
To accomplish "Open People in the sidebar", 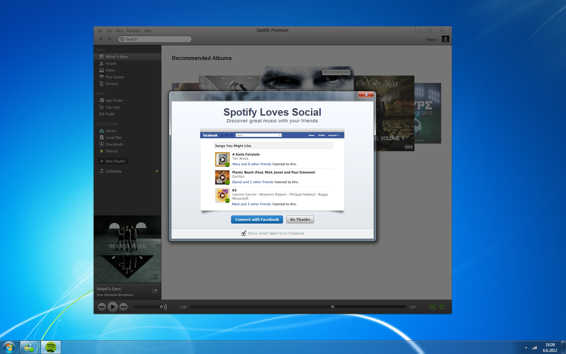I will click(128, 63).
